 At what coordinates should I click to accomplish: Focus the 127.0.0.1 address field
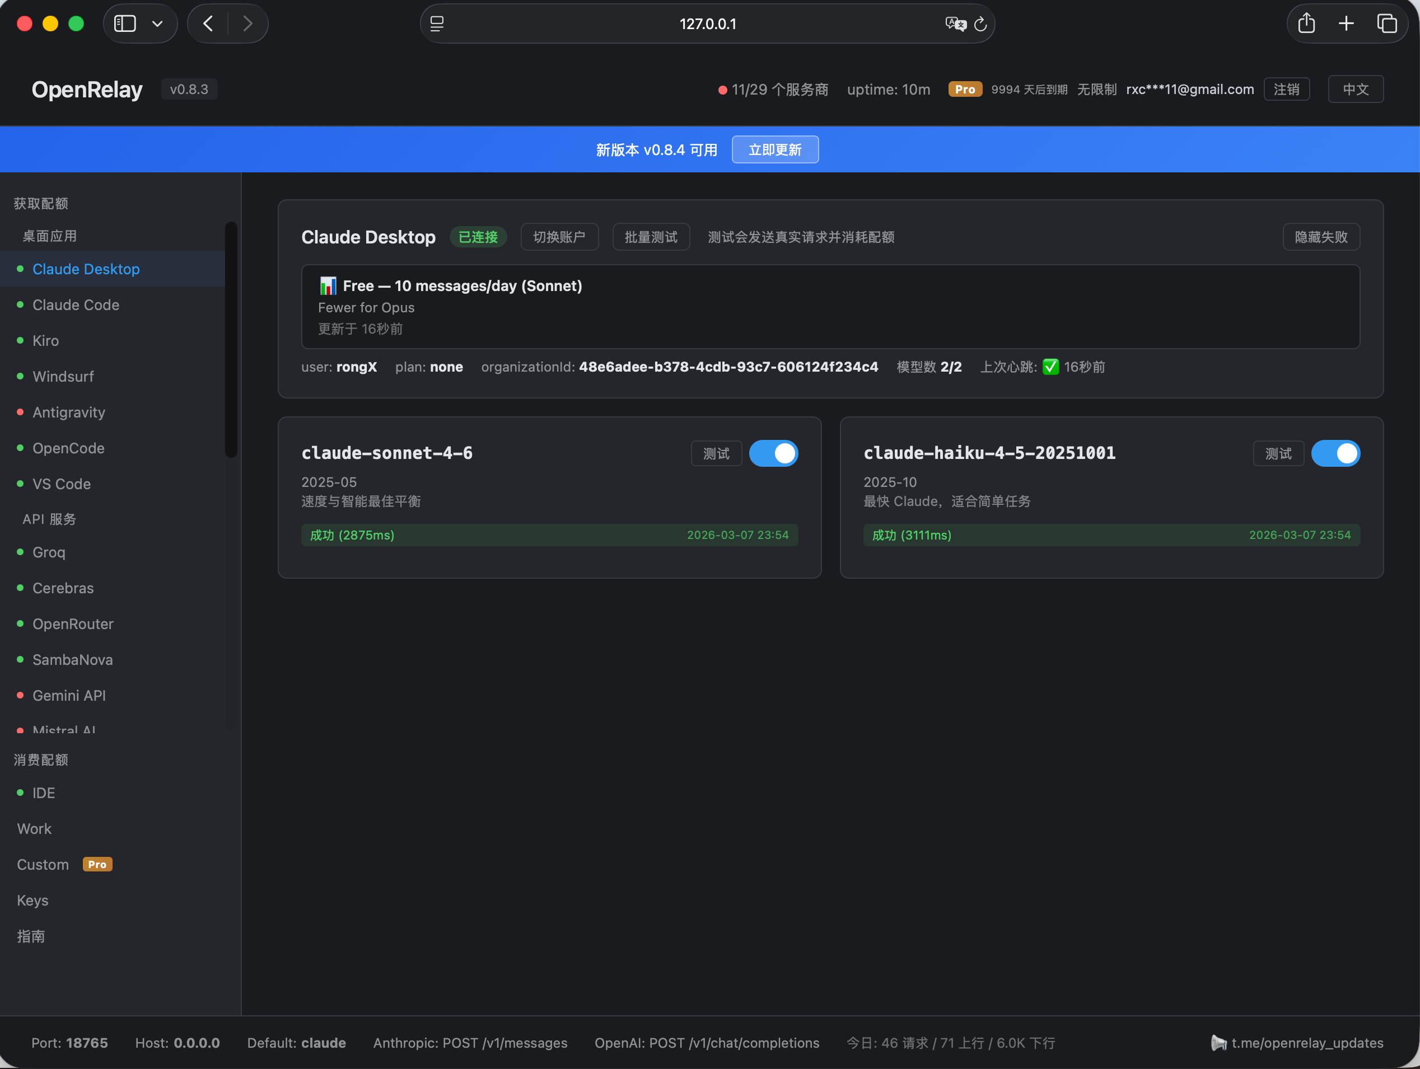(707, 24)
